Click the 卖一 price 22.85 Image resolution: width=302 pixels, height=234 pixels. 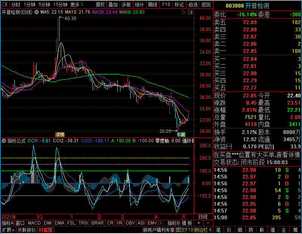[250, 51]
